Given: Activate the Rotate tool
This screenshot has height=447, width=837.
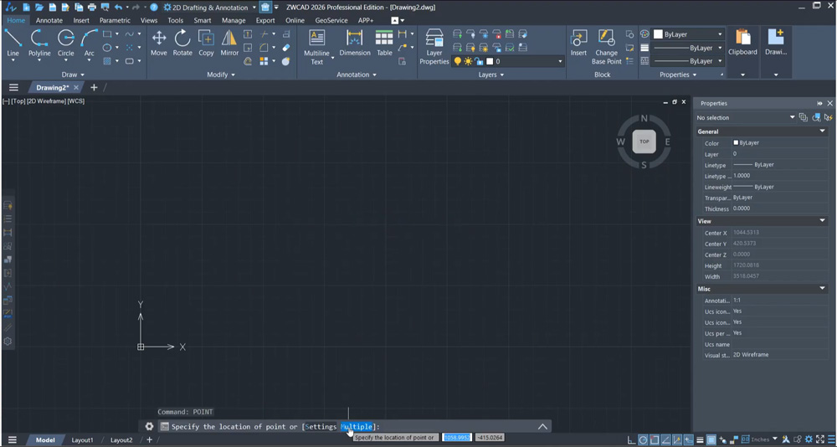Looking at the screenshot, I should [x=182, y=44].
